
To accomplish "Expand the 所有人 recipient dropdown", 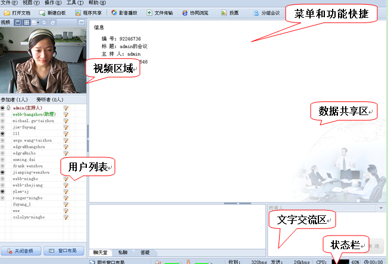I will (x=380, y=208).
